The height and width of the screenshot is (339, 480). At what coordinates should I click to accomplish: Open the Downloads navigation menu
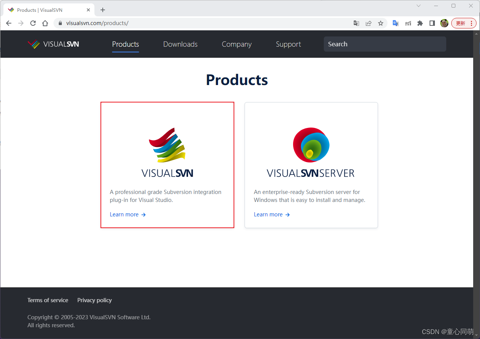180,44
